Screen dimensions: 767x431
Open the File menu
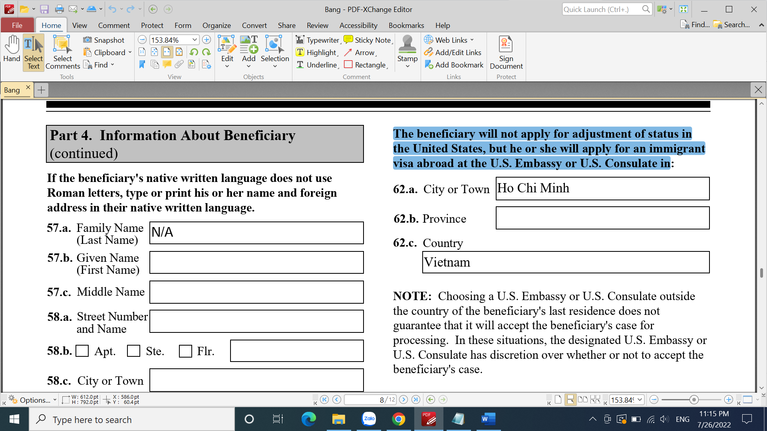(x=17, y=25)
